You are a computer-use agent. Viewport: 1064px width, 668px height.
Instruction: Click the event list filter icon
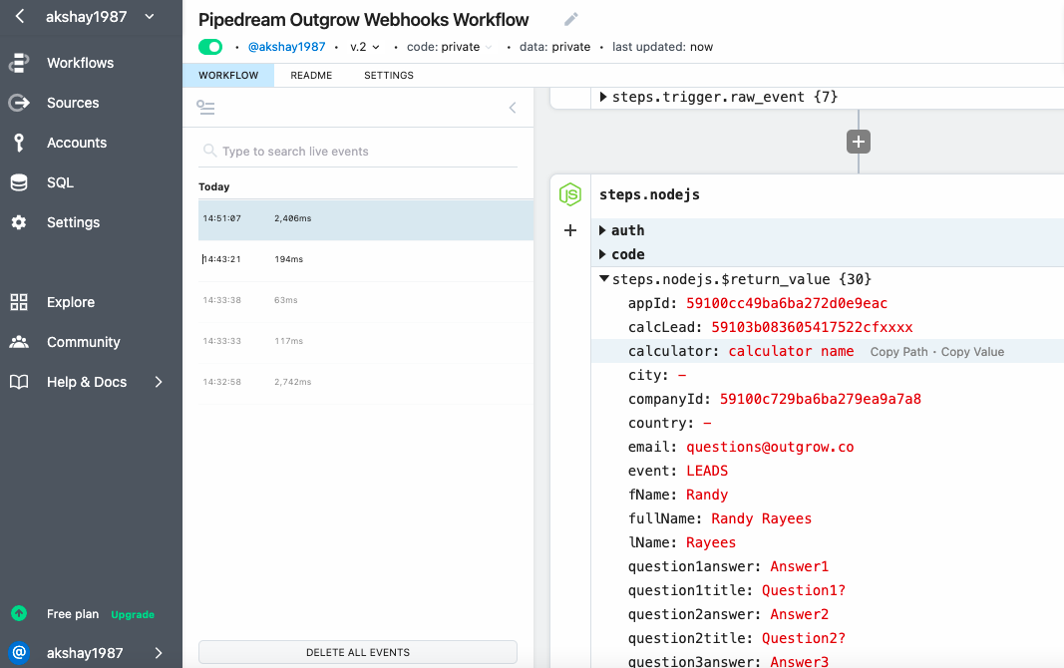(205, 107)
